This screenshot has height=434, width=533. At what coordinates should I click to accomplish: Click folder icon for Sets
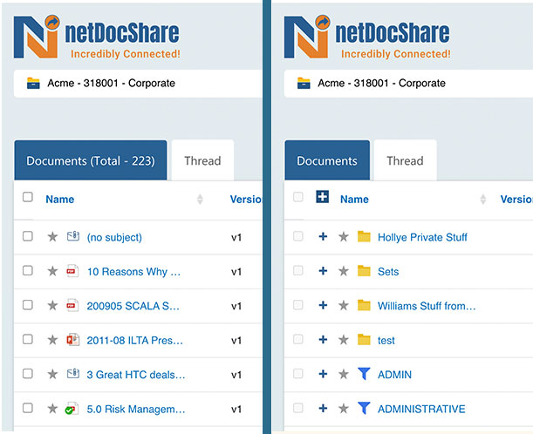(x=364, y=271)
